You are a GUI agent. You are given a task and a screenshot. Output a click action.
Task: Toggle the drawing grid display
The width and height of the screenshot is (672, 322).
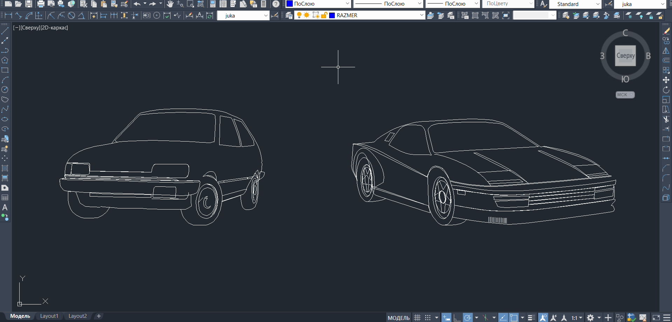click(x=417, y=317)
